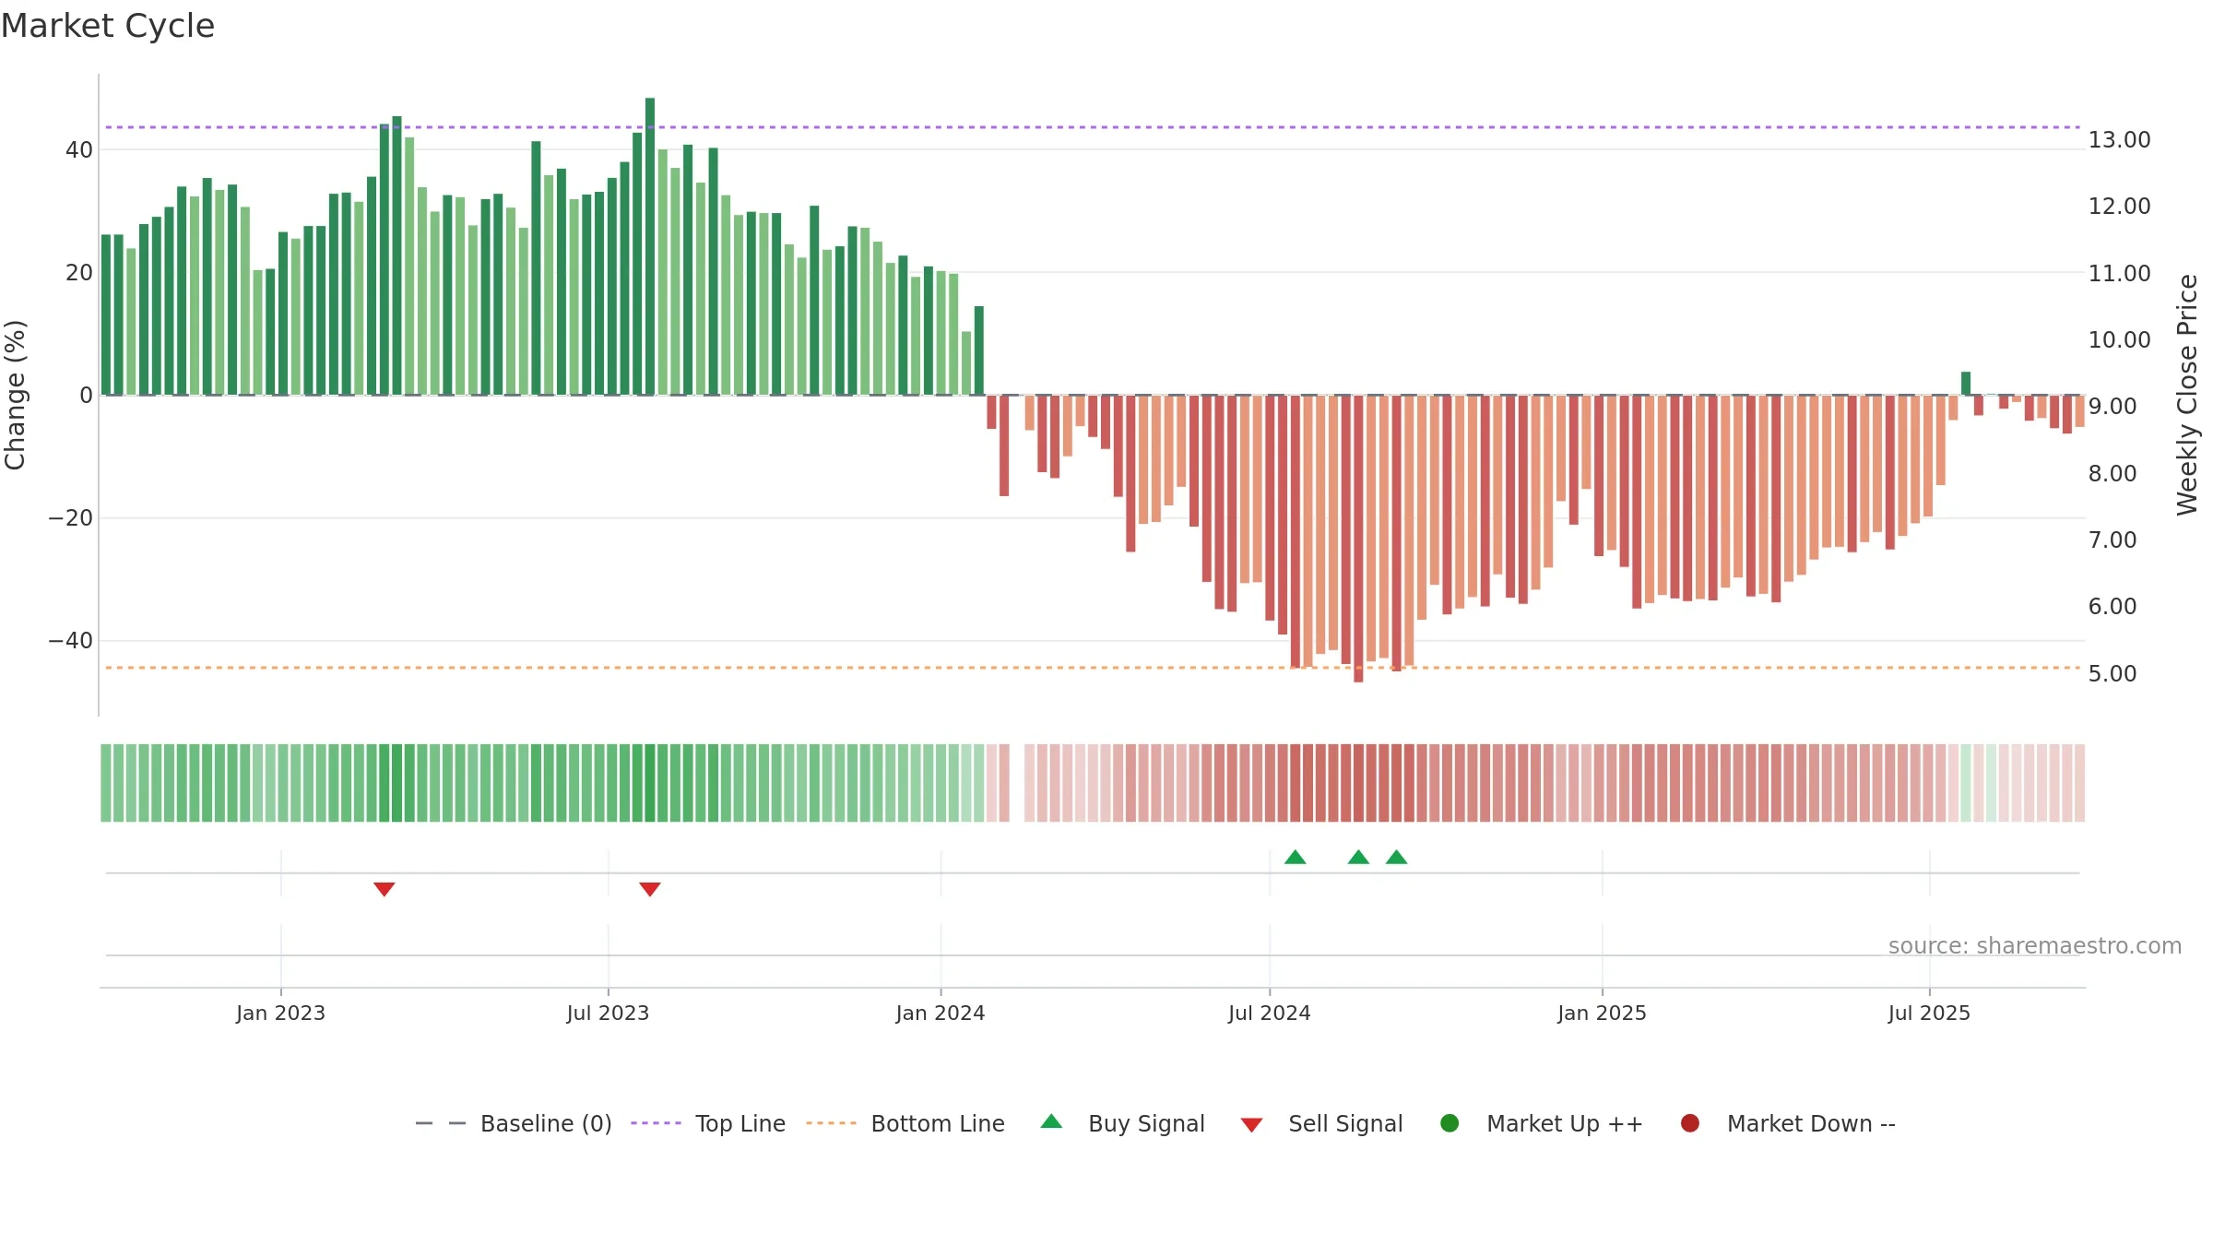Click the Buy Signal legend entry
Screen dimensions: 2213x1245
1122,1123
